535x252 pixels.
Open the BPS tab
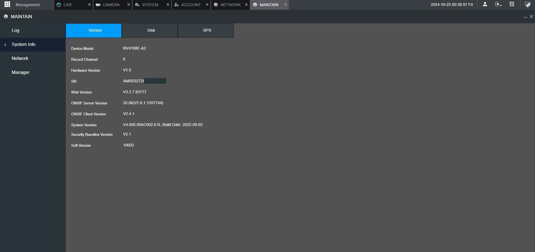point(206,31)
